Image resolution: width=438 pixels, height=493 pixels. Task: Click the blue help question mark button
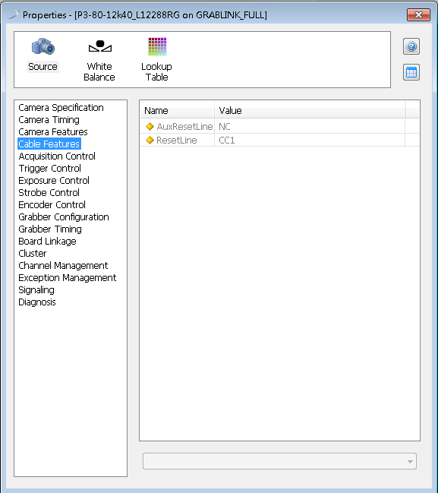(x=411, y=46)
